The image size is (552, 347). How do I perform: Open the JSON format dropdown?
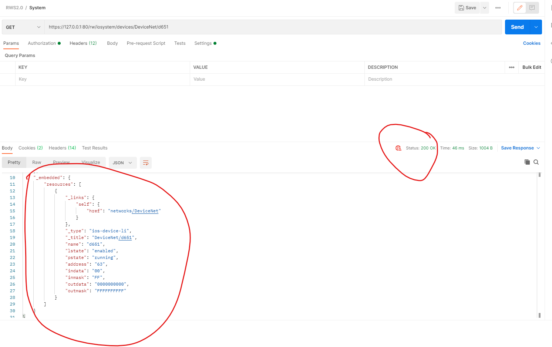tap(122, 163)
